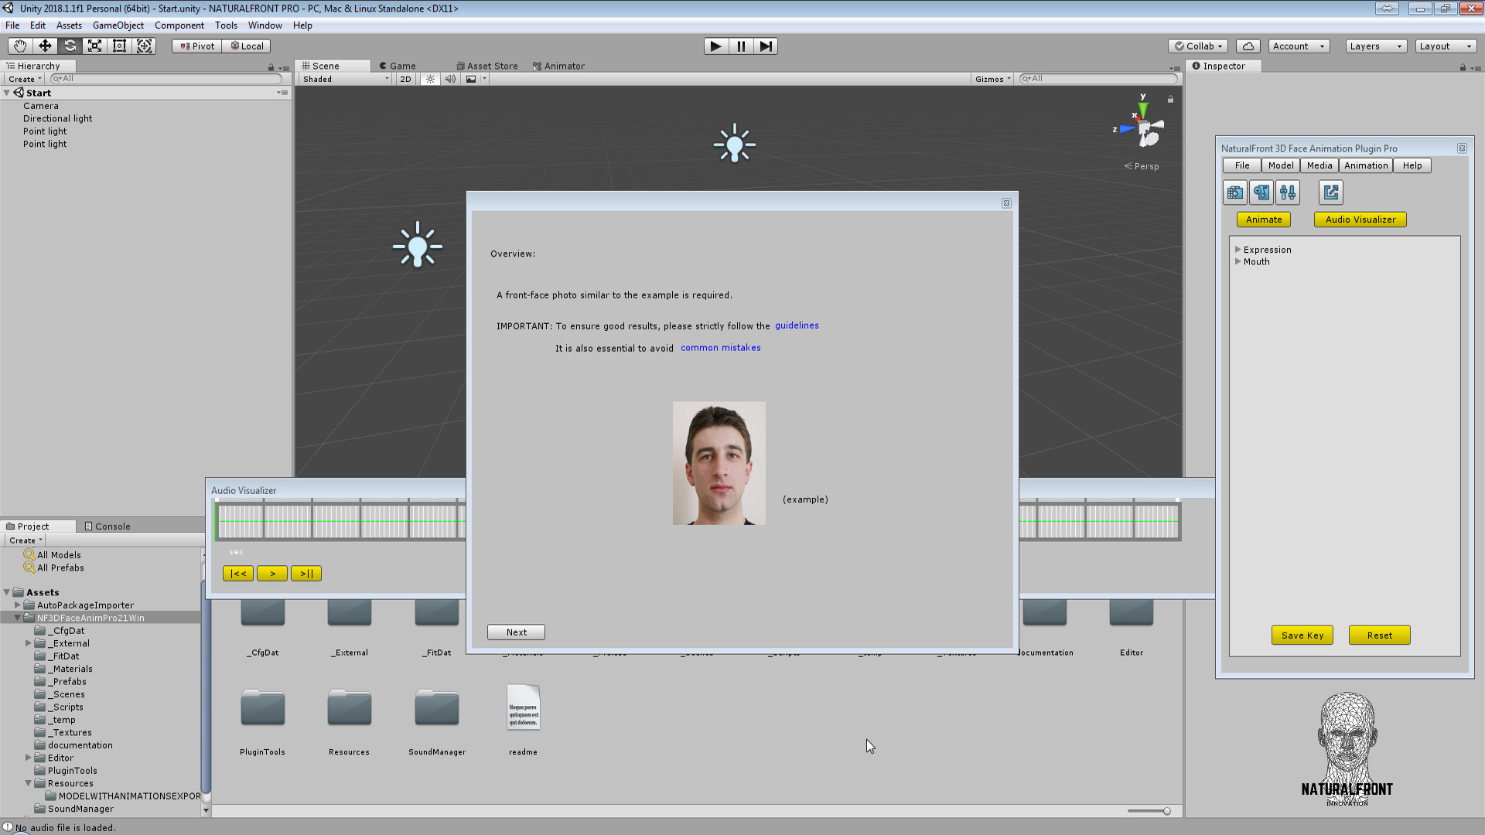Open the Shaded draw mode dropdown

point(343,78)
